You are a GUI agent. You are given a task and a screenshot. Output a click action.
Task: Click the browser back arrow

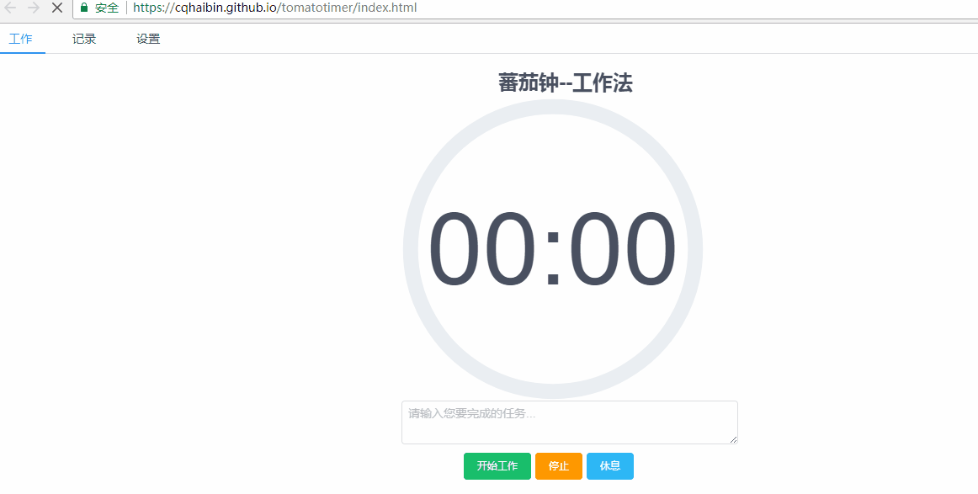point(10,8)
